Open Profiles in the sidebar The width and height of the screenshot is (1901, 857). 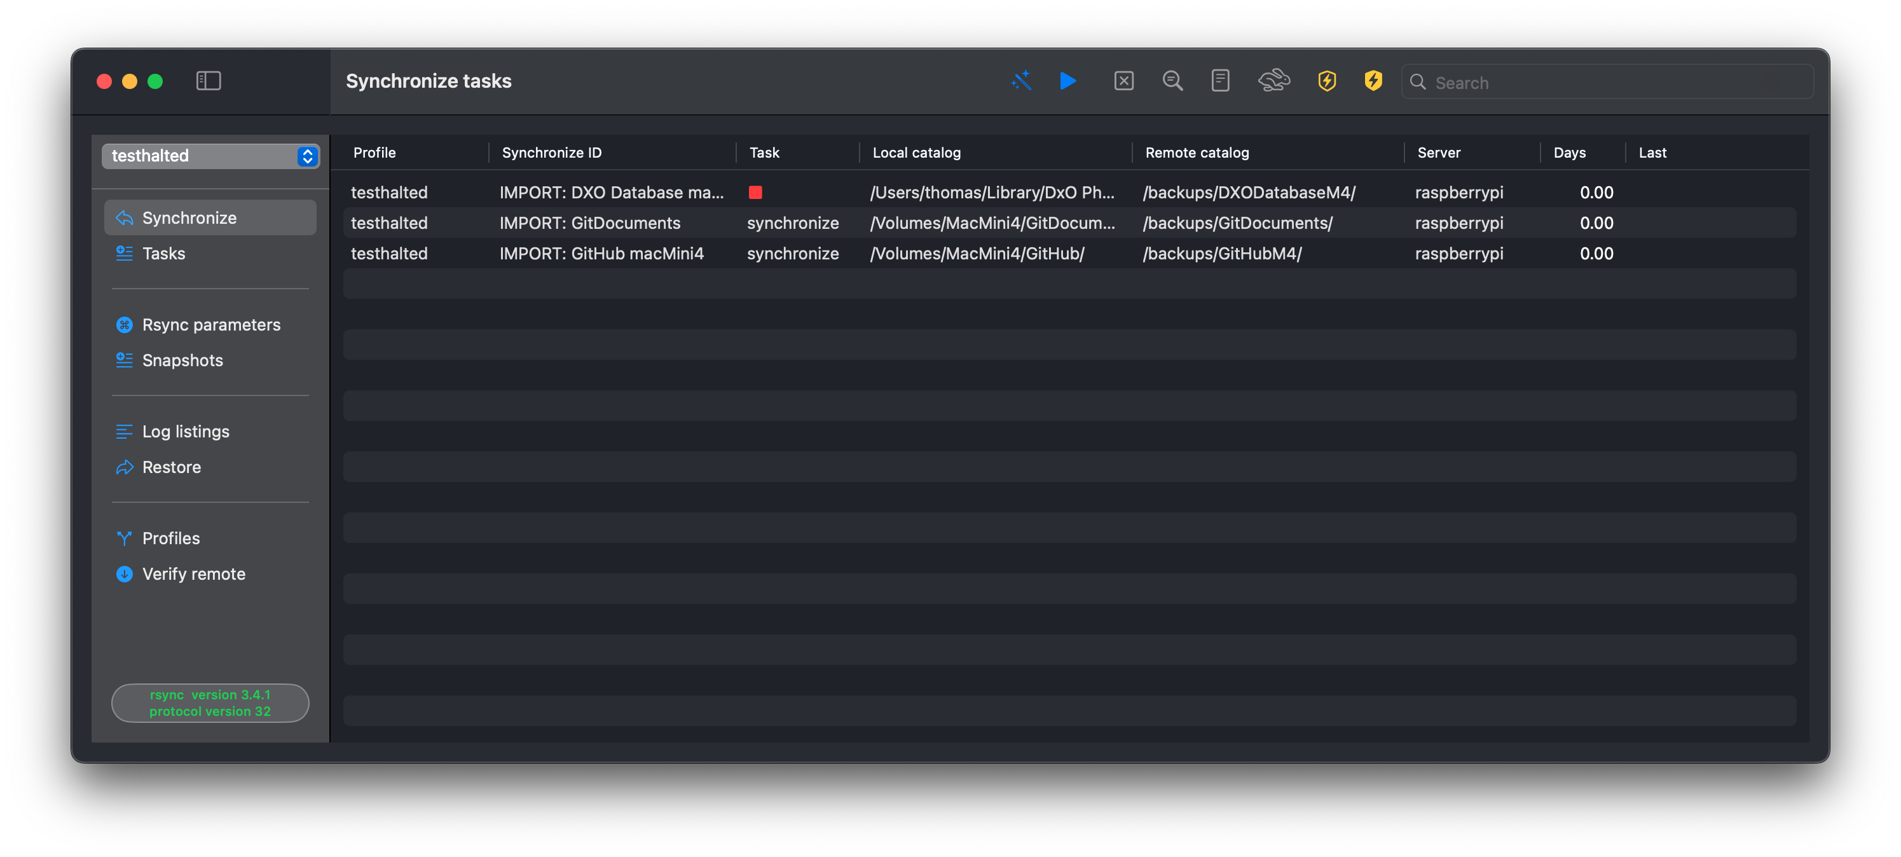point(210,539)
